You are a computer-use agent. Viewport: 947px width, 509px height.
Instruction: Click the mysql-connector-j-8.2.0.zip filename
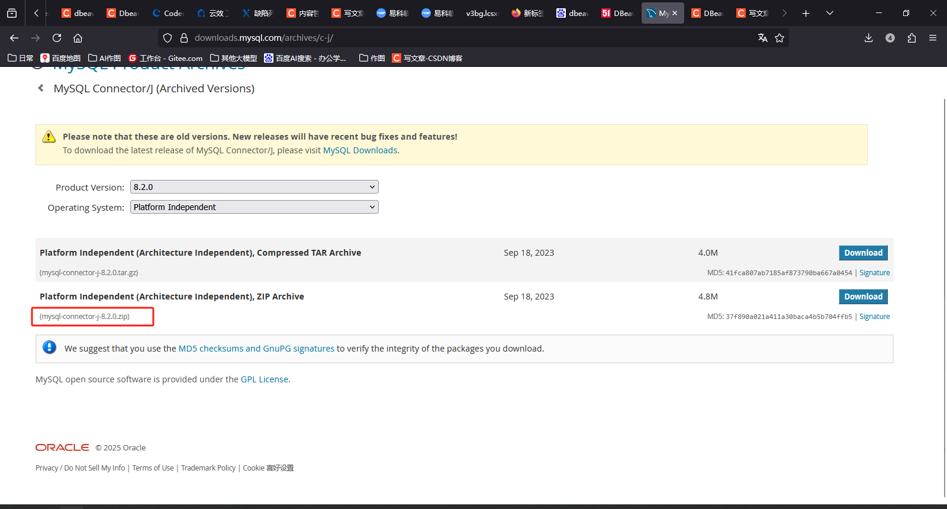pos(85,317)
